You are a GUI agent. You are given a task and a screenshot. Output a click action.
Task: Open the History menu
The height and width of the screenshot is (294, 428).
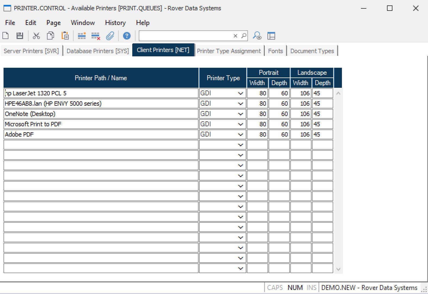(115, 23)
